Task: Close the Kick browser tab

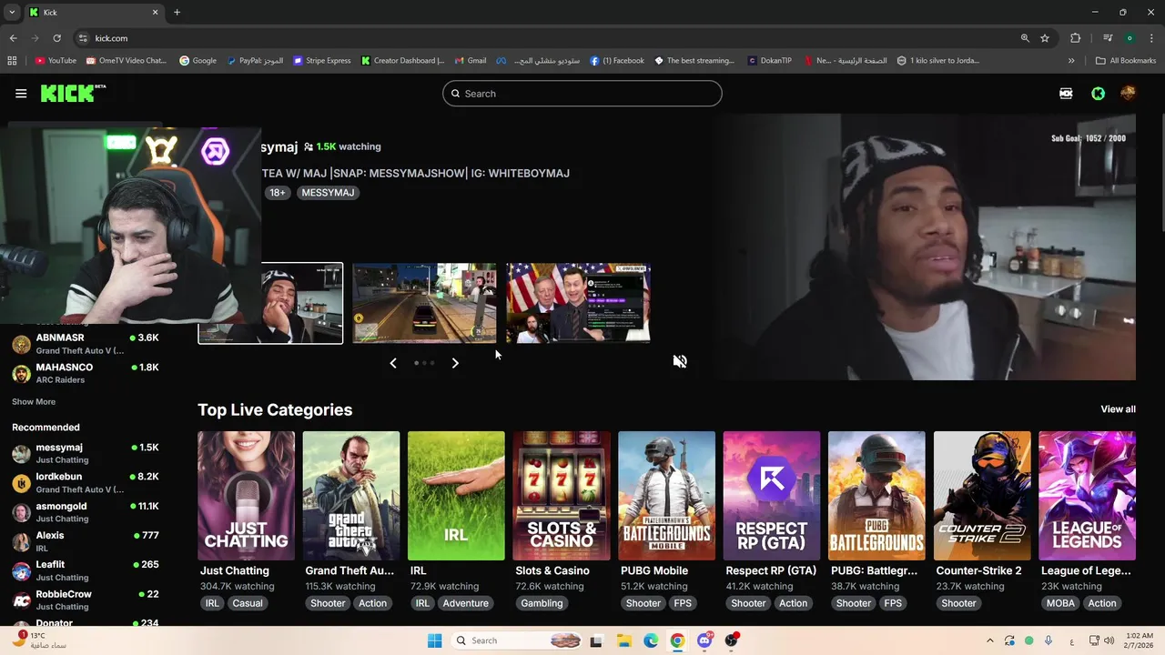Action: [x=155, y=12]
